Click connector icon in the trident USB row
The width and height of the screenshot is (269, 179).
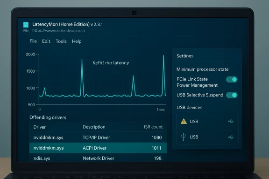(x=231, y=137)
